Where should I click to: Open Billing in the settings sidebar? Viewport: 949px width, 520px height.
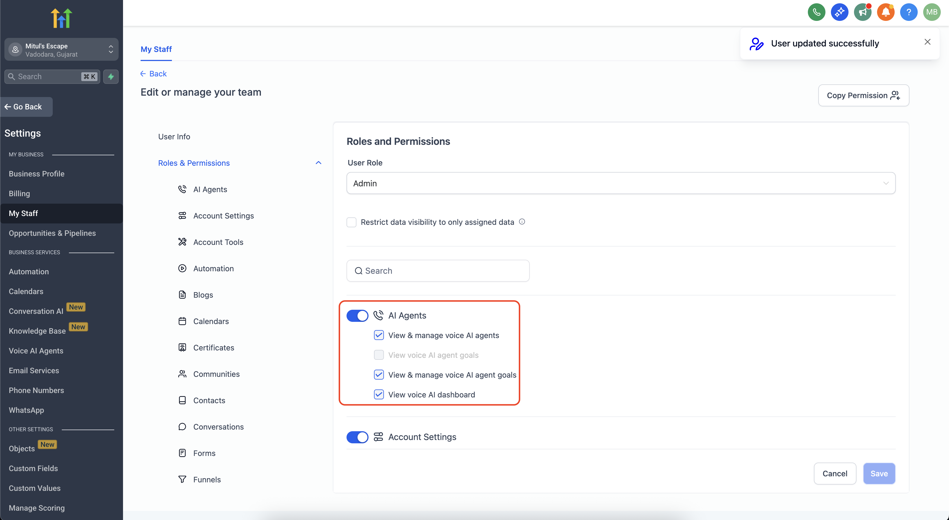(x=19, y=193)
